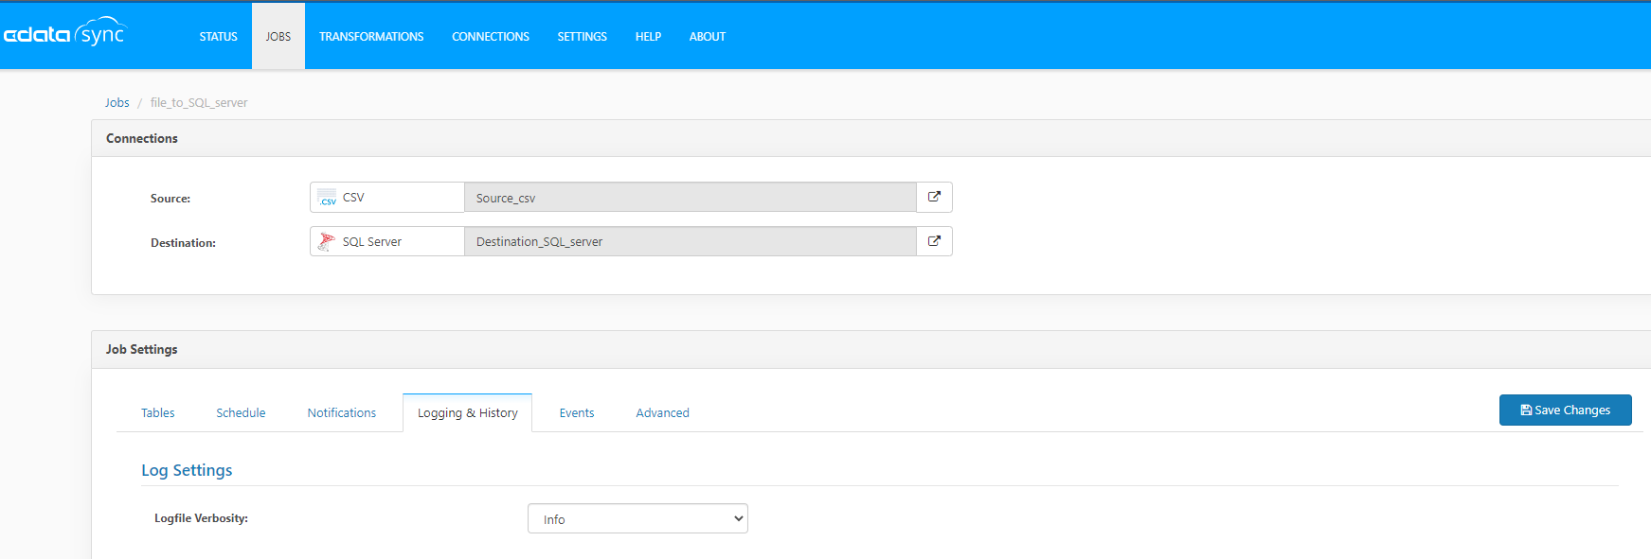This screenshot has height=559, width=1651.
Task: Follow the Jobs breadcrumb link
Action: tap(117, 103)
